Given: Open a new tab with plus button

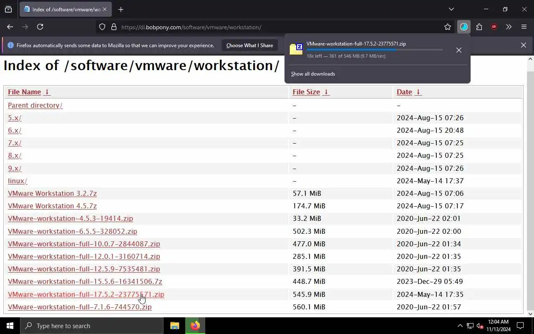Looking at the screenshot, I should [x=121, y=9].
